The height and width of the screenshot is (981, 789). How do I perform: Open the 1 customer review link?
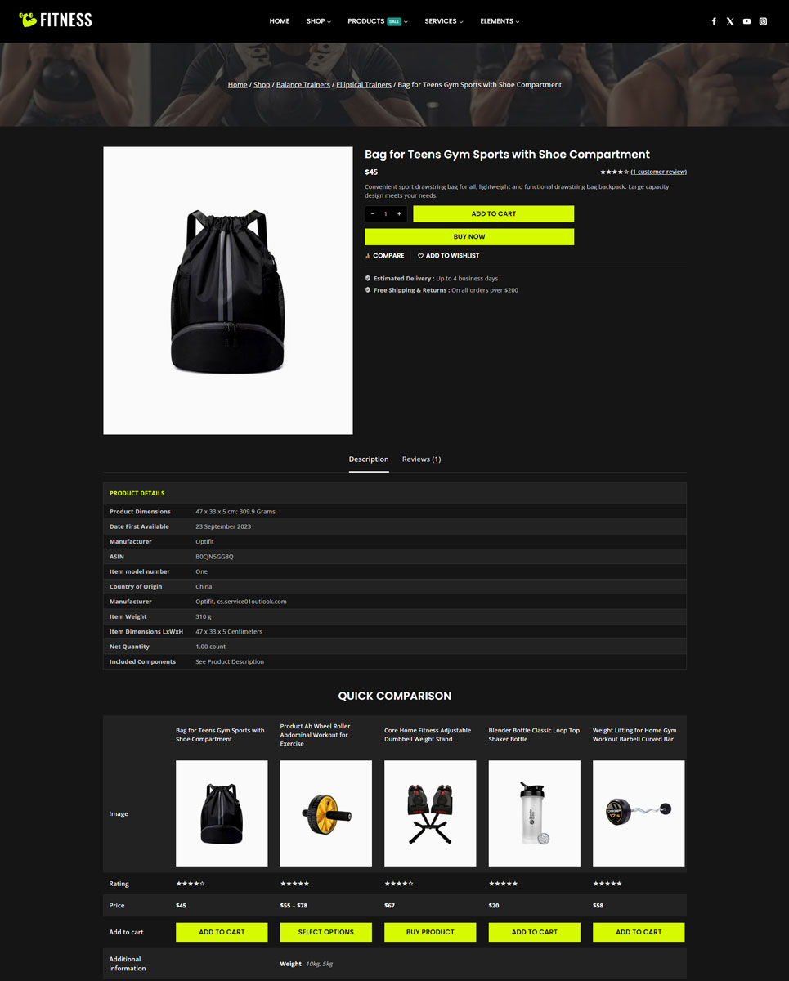coord(659,172)
